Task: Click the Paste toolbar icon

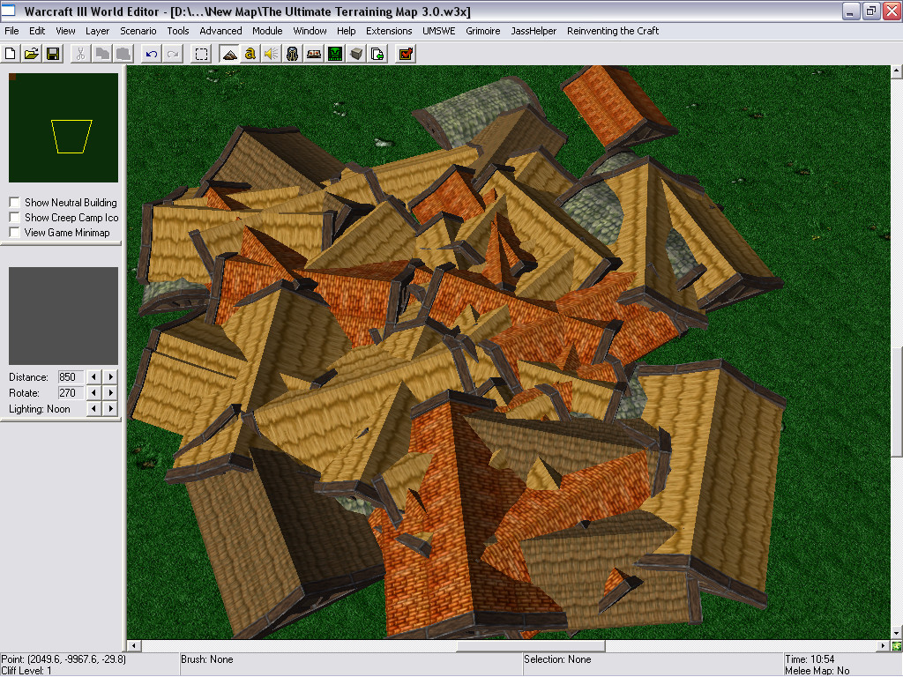Action: click(x=123, y=54)
